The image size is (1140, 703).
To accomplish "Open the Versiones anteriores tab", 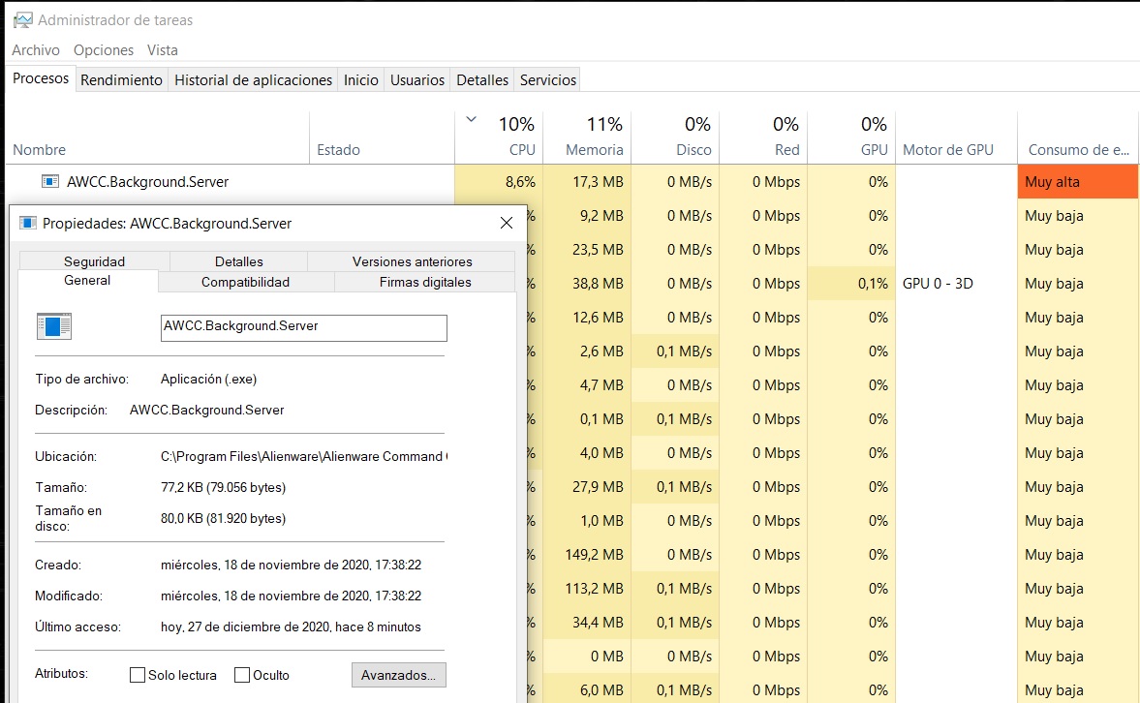I will pyautogui.click(x=413, y=261).
